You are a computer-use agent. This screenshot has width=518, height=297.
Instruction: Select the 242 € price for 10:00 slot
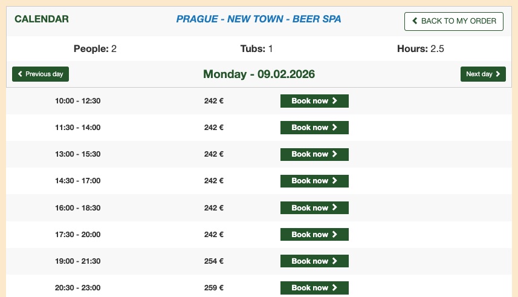pos(214,101)
